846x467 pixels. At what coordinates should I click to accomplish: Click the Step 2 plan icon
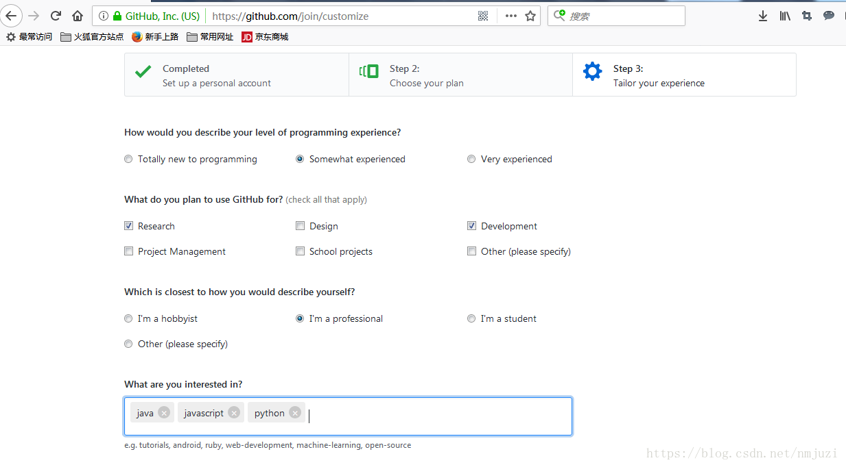click(x=369, y=71)
